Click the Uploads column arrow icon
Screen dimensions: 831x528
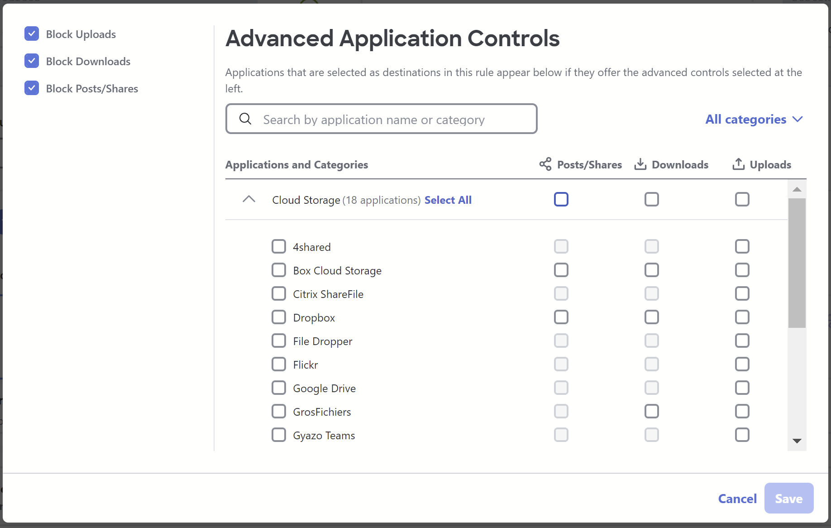pos(738,164)
